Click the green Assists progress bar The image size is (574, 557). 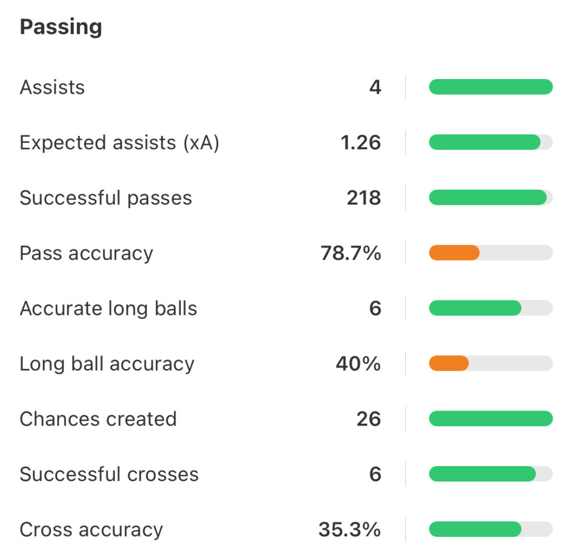490,87
